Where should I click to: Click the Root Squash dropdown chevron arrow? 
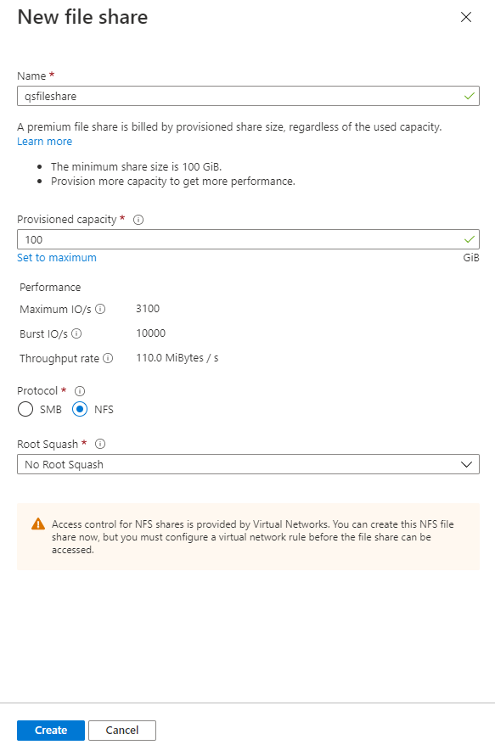(466, 465)
